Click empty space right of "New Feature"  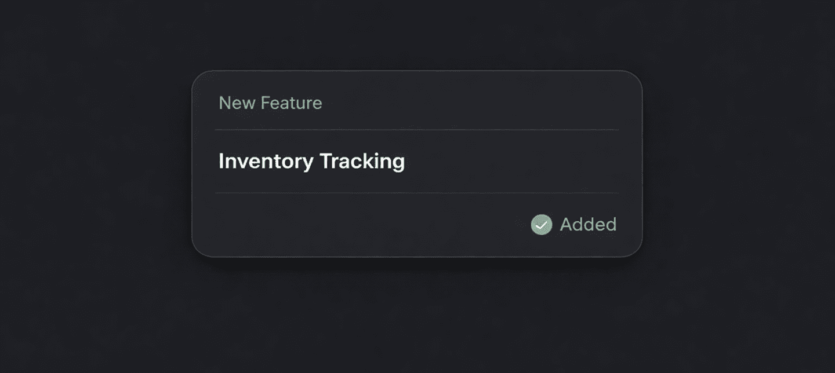(x=475, y=103)
